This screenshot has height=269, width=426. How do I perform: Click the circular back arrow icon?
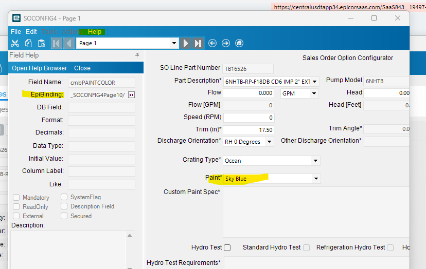(212, 43)
